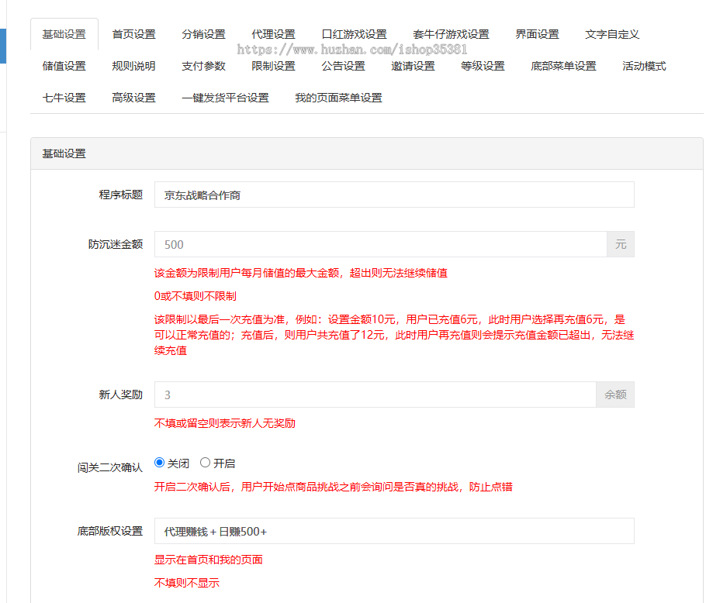
Task: Open the 分销设置 tab
Action: click(x=203, y=34)
